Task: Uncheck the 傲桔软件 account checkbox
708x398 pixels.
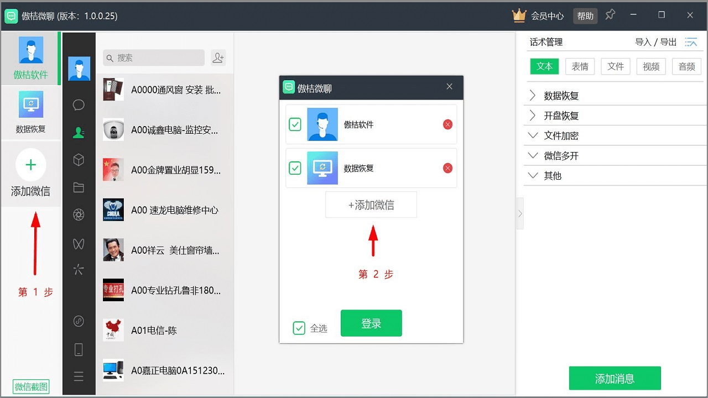Action: click(295, 124)
